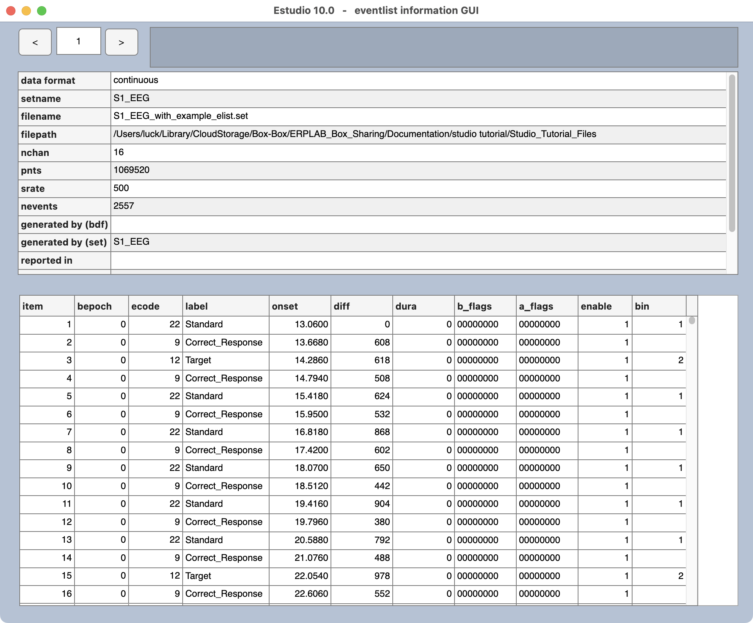Click onset value 17.4200
The image size is (753, 623).
click(x=311, y=450)
